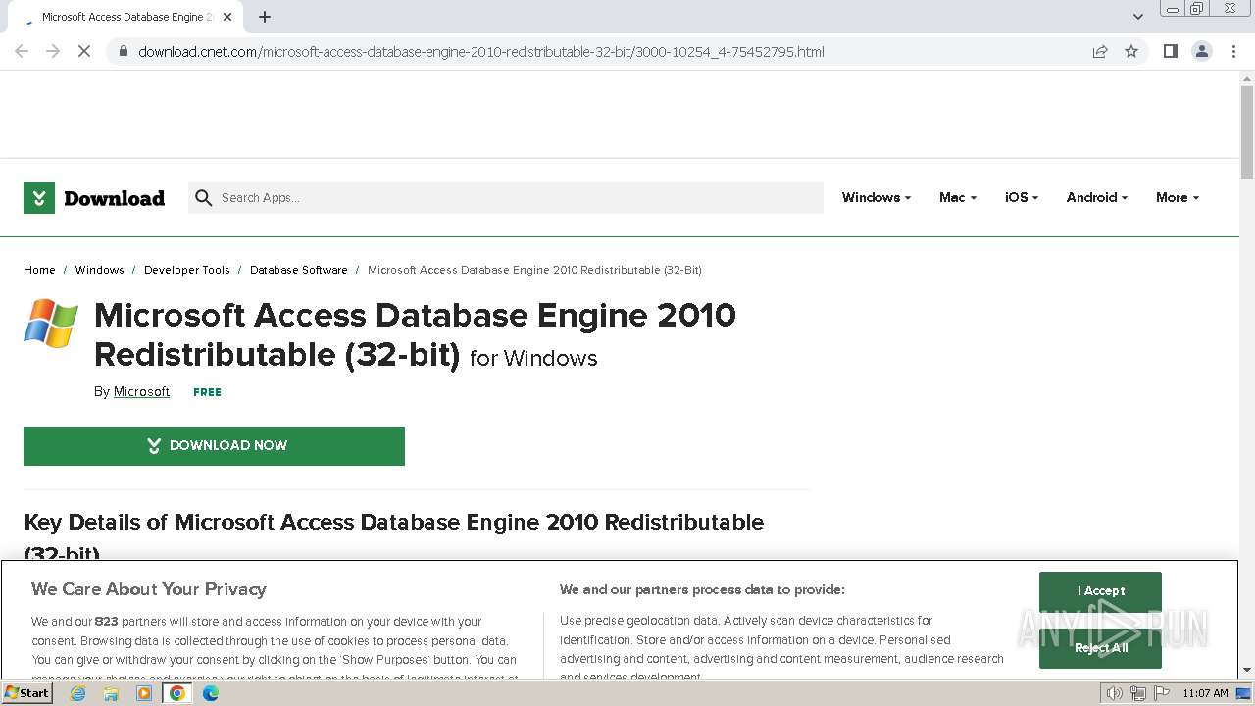Expand the Mac dropdown menu

click(x=957, y=198)
